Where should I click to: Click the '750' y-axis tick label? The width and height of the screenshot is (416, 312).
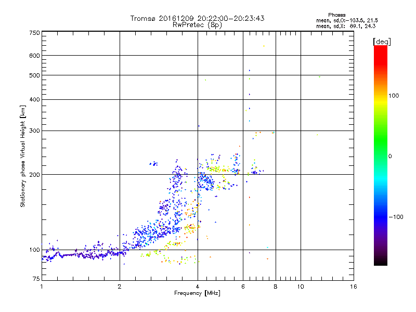point(34,33)
